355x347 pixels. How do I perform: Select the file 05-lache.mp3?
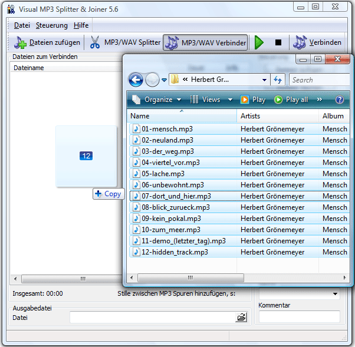pos(163,174)
